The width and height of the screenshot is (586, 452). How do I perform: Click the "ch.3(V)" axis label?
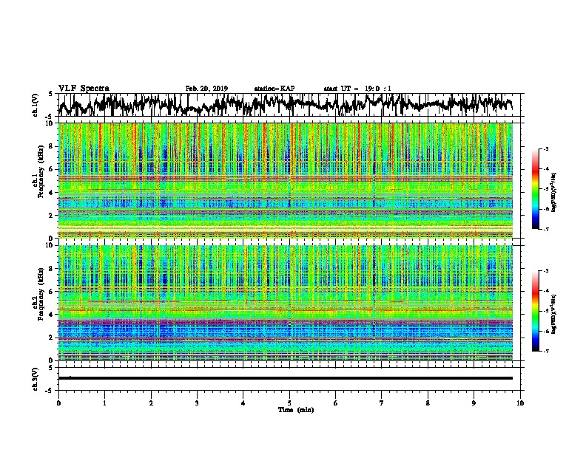click(36, 379)
